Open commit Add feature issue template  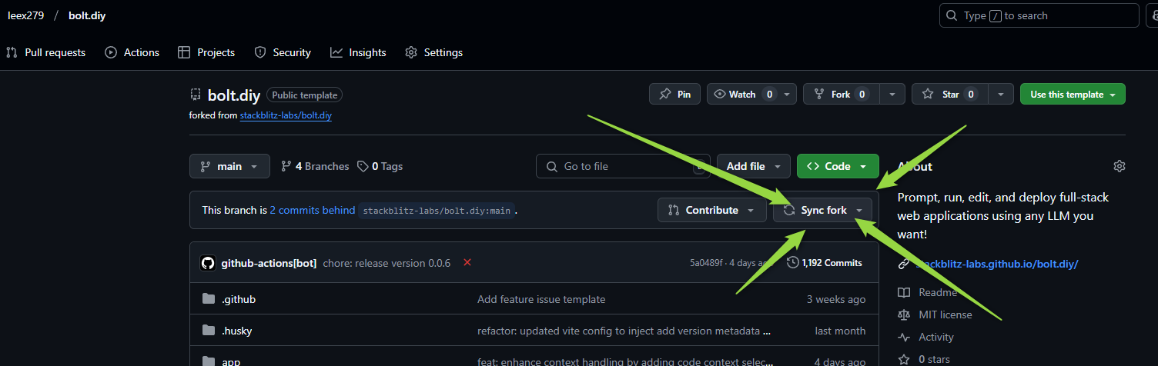click(541, 299)
